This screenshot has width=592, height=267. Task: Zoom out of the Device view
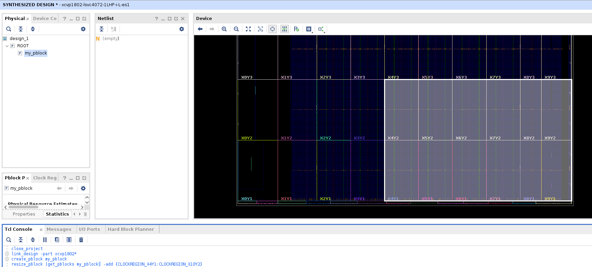point(236,29)
